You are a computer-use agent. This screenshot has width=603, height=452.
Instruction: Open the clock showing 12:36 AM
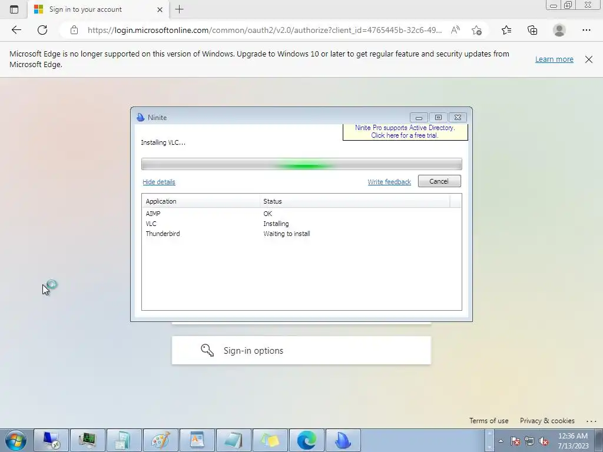pyautogui.click(x=572, y=441)
